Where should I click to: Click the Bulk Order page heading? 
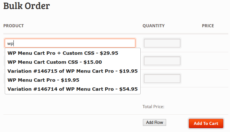(x=27, y=6)
